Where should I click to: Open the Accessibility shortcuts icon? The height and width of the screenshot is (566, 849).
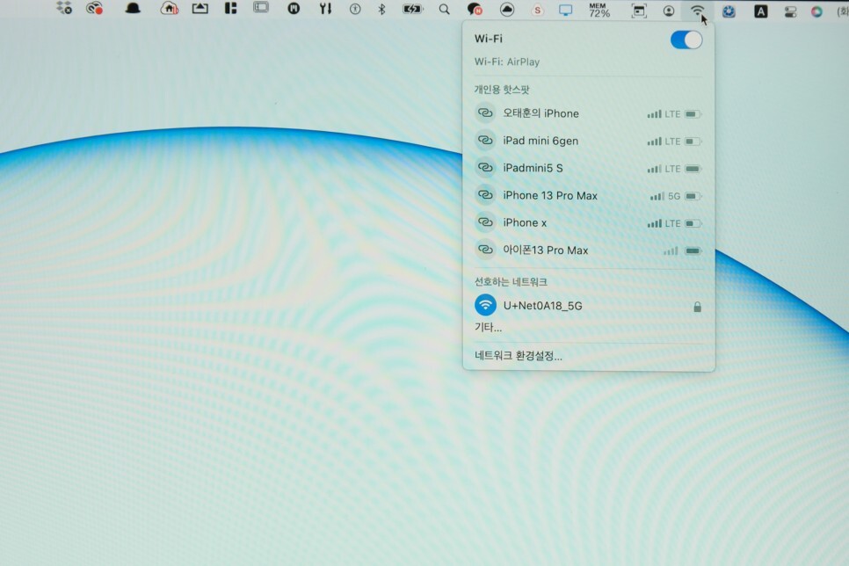point(355,9)
